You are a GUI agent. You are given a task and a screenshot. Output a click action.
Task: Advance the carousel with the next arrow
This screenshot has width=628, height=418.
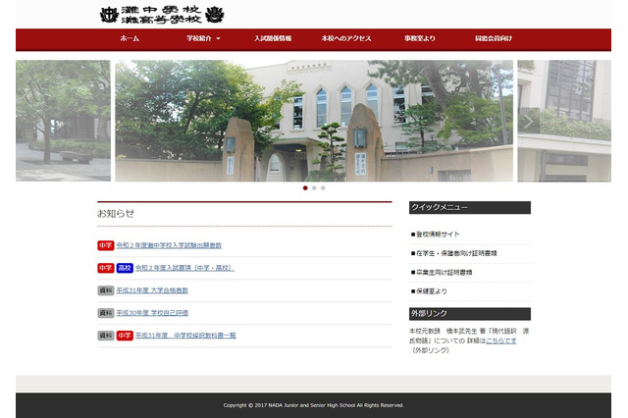528,121
